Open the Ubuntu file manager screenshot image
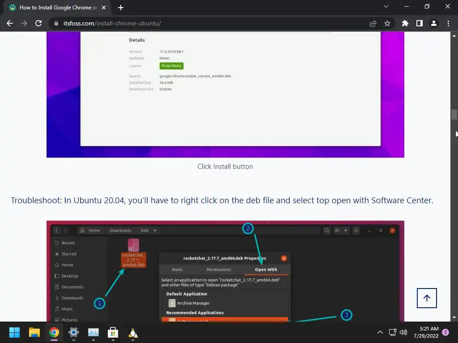Viewport: 458px width, 343px height. pyautogui.click(x=225, y=271)
